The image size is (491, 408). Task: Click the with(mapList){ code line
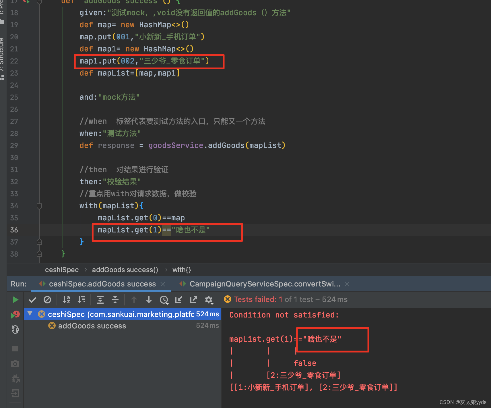click(112, 206)
